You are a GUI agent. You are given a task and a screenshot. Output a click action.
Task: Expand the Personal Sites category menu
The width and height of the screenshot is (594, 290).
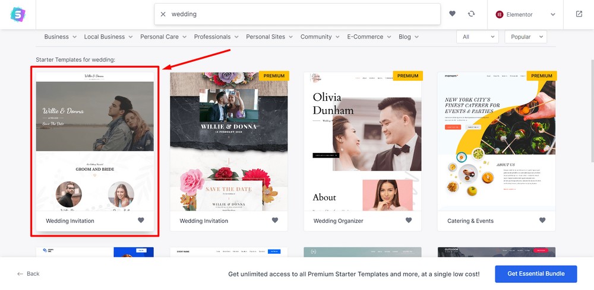[269, 37]
